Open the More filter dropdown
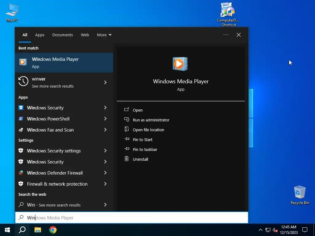This screenshot has height=236, width=315. 104,35
